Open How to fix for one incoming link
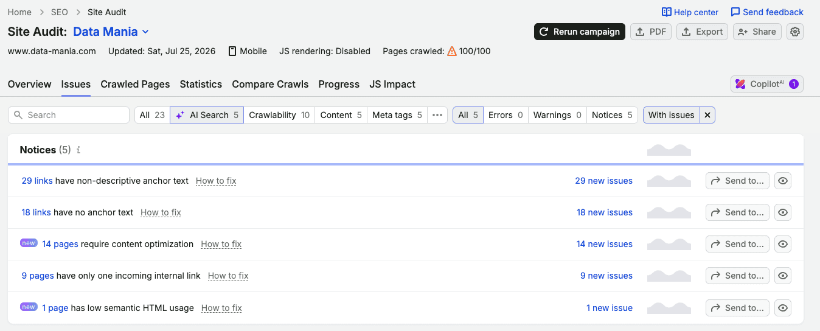This screenshot has height=331, width=820. click(228, 276)
